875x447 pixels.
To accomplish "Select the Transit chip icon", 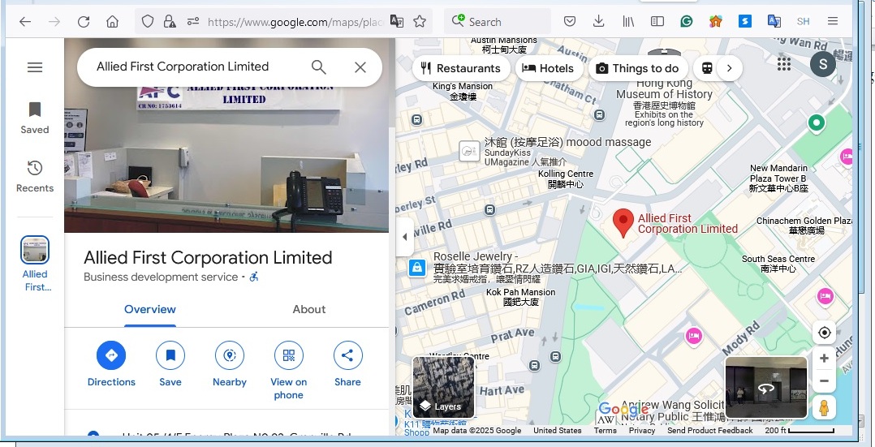I will [707, 68].
